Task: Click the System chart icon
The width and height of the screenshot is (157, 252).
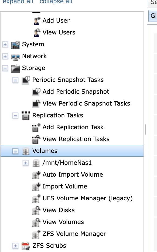Action: coord(15,45)
